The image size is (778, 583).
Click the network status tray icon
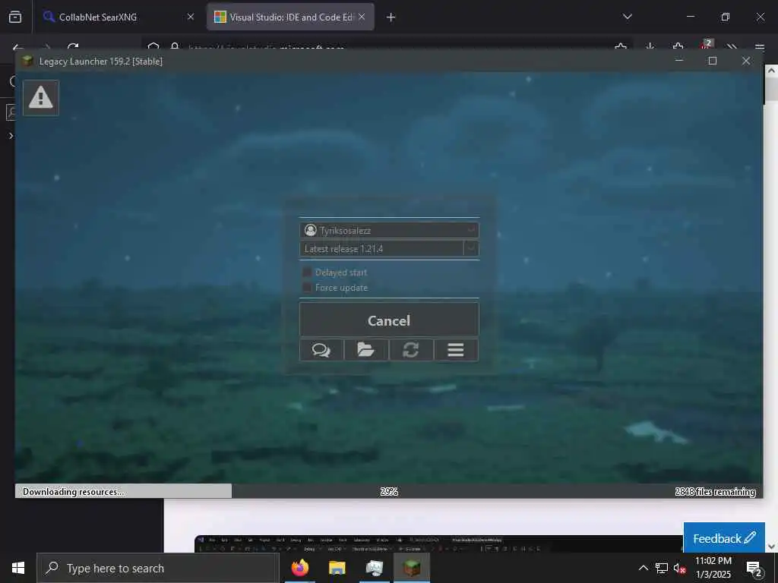pos(662,568)
